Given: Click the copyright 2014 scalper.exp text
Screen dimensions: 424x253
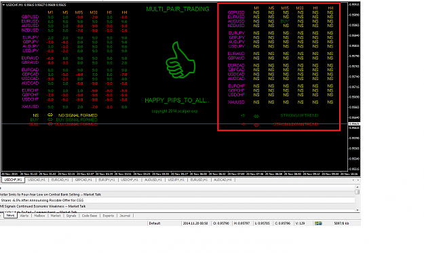Looking at the screenshot, I should point(174,111).
